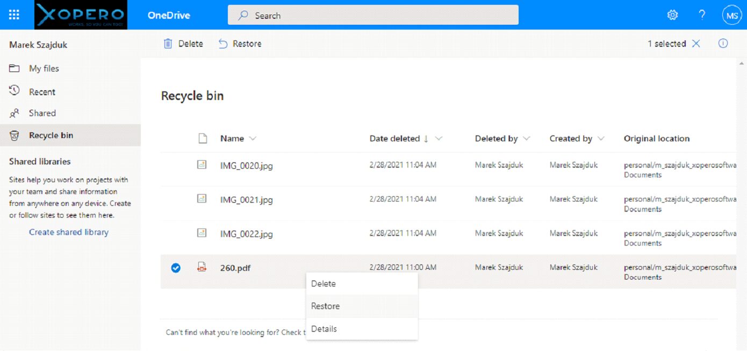Click the Restore arrow icon in toolbar
The image size is (747, 351).
[x=223, y=44]
